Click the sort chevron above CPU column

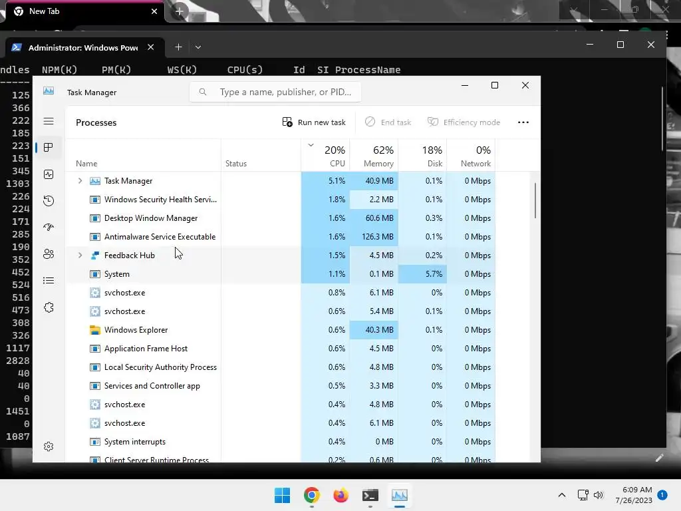[x=311, y=145]
